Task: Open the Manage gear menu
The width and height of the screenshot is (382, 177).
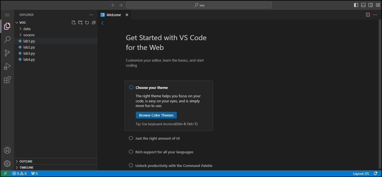Action: [x=7, y=164]
